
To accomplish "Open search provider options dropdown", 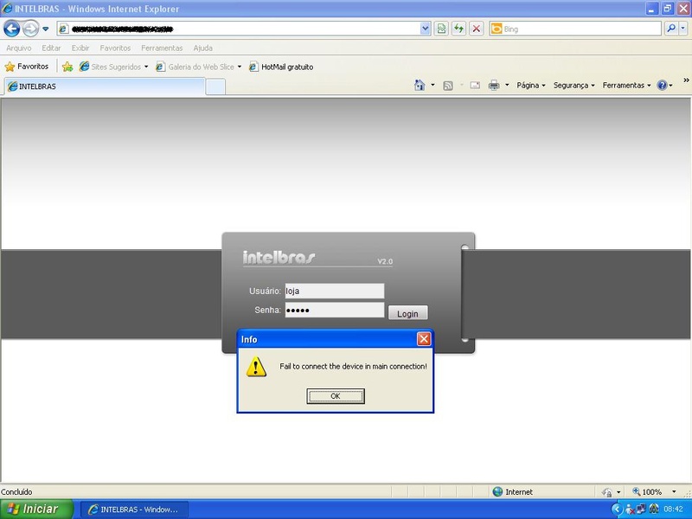I will (x=682, y=29).
